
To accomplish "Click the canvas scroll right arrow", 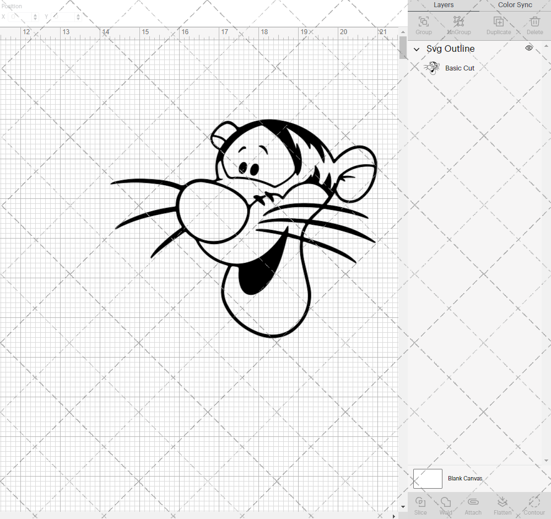I will (x=394, y=516).
